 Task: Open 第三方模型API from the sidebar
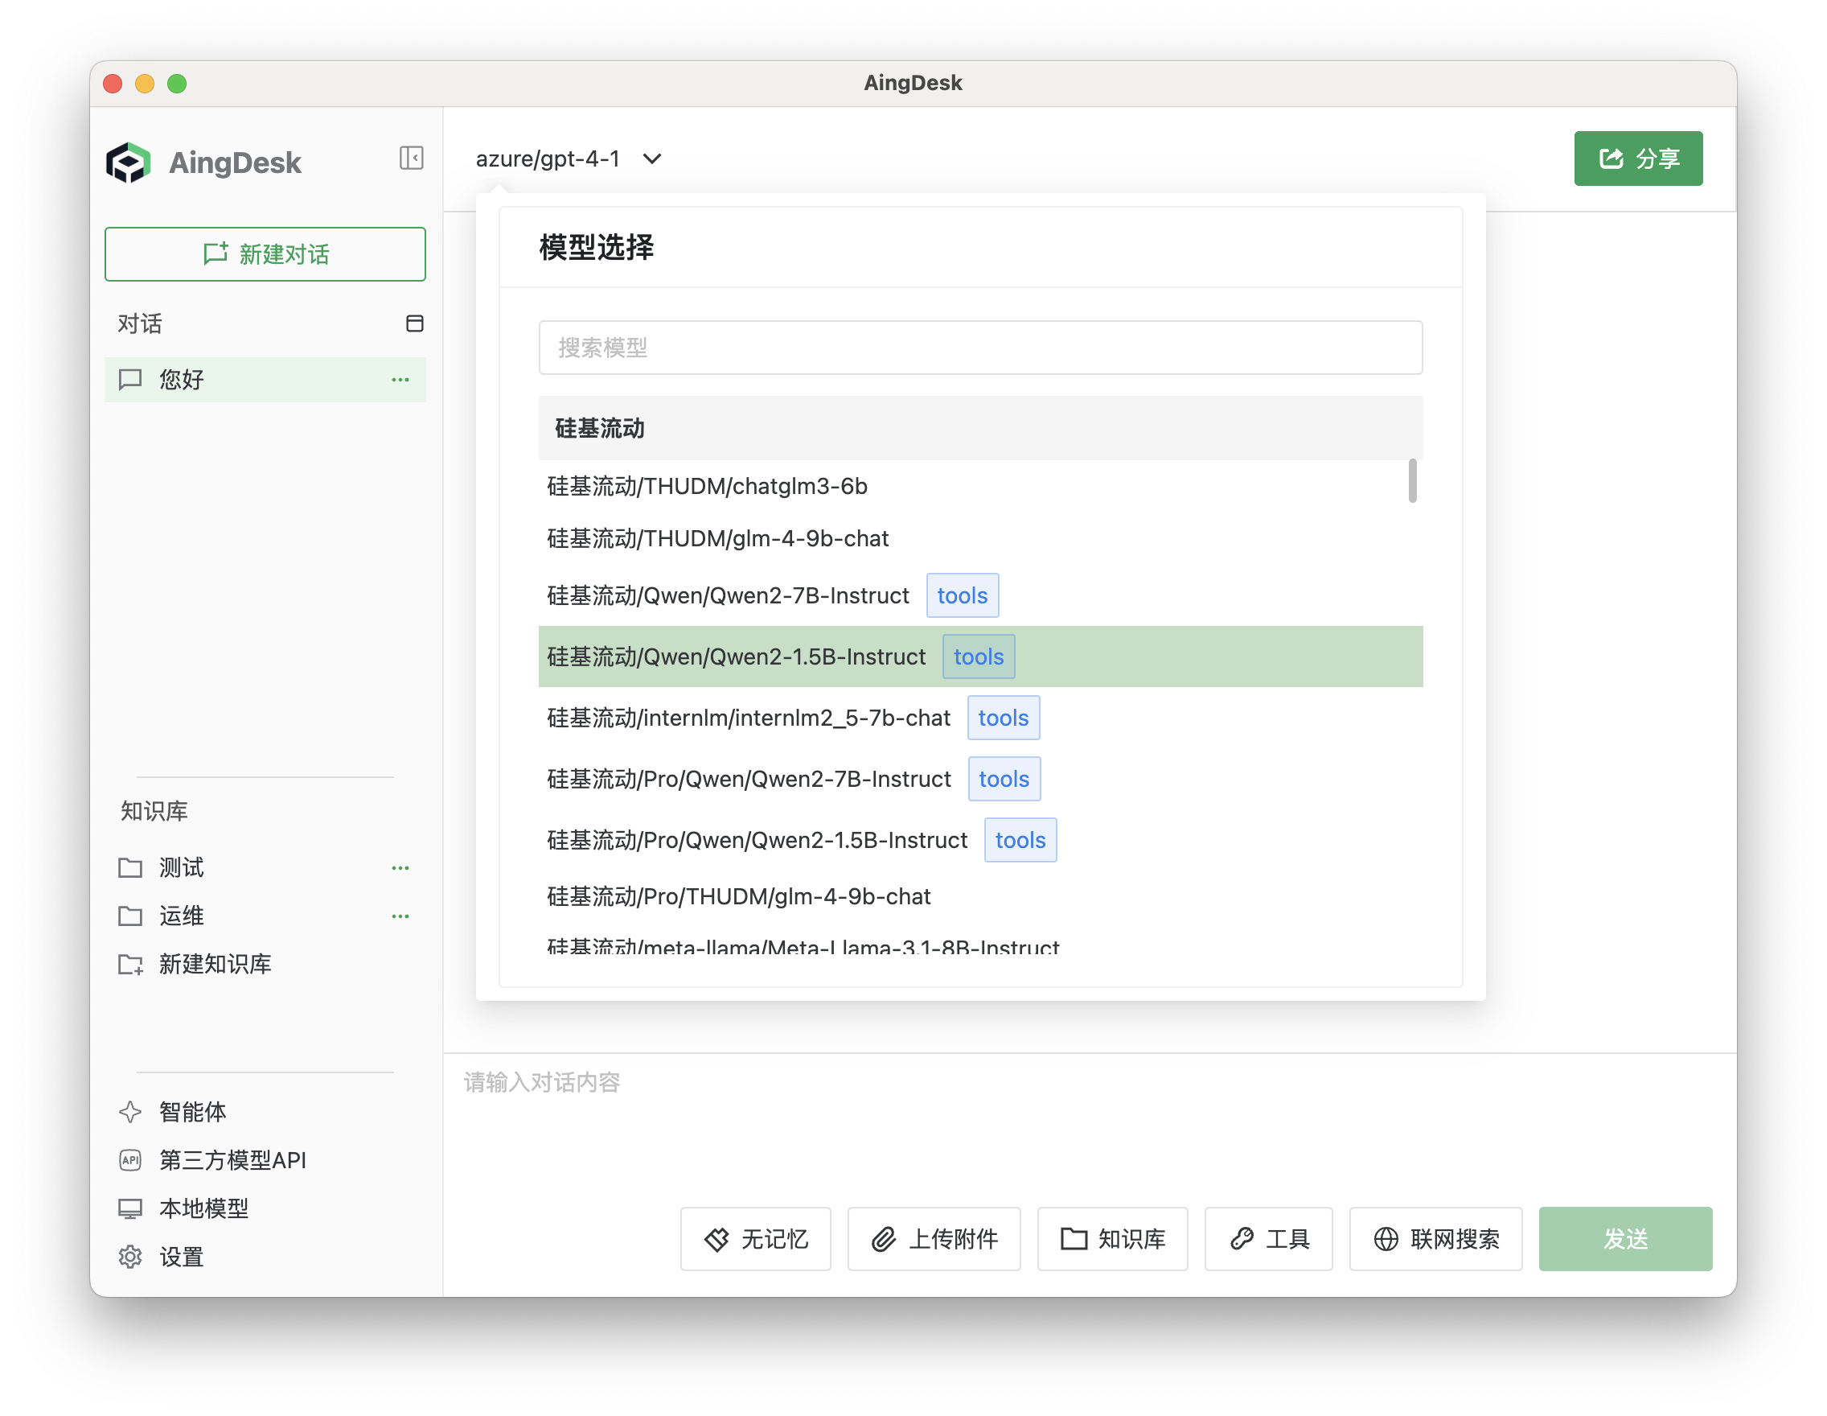(232, 1160)
